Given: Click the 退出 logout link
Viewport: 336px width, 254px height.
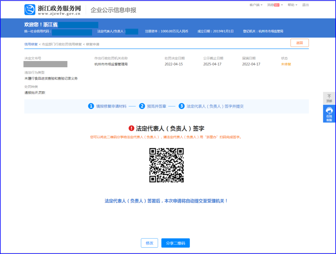Looking at the screenshot, I should [x=305, y=5].
